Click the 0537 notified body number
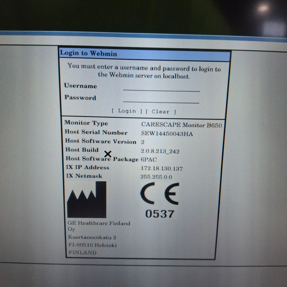This screenshot has width=287, height=287. tap(159, 214)
